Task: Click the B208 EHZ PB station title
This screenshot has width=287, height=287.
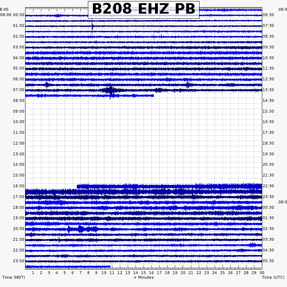Action: click(x=143, y=9)
